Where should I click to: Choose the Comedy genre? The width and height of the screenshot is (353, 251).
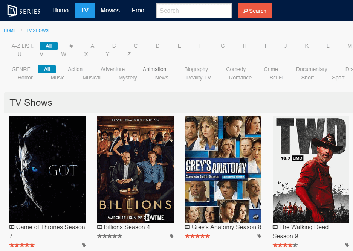tap(236, 70)
